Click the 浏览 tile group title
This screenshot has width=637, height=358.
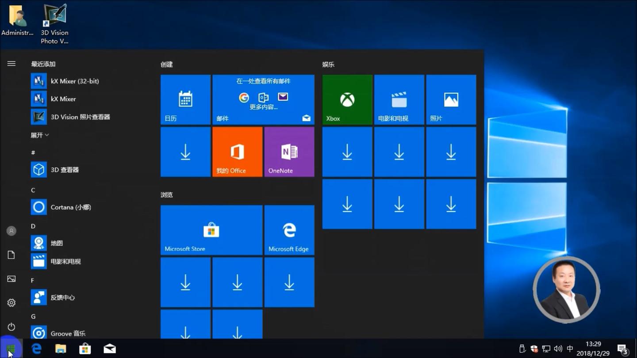tap(167, 195)
